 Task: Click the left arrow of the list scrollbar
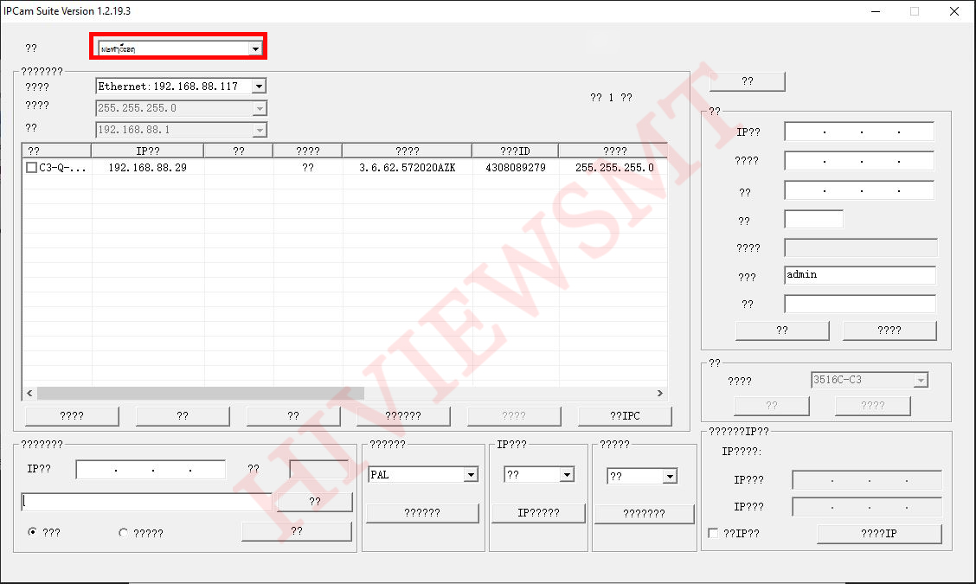click(x=29, y=394)
